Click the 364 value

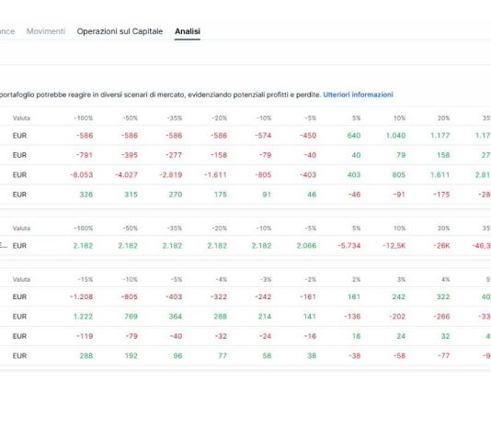pos(176,317)
